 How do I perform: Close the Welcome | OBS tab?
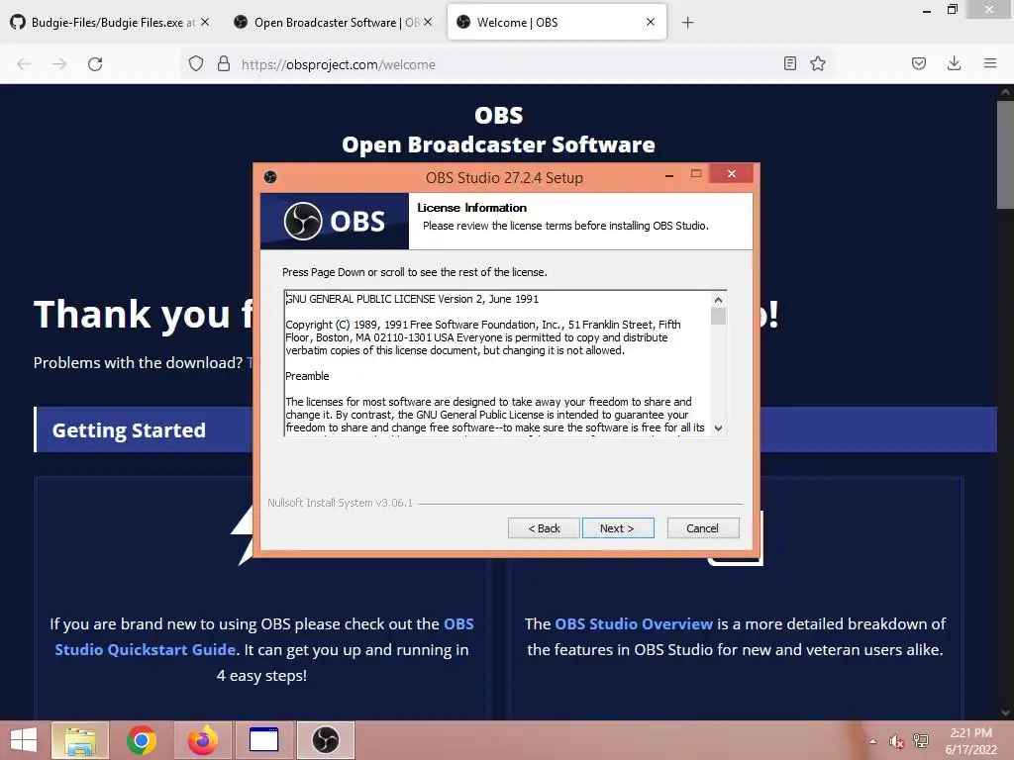651,22
